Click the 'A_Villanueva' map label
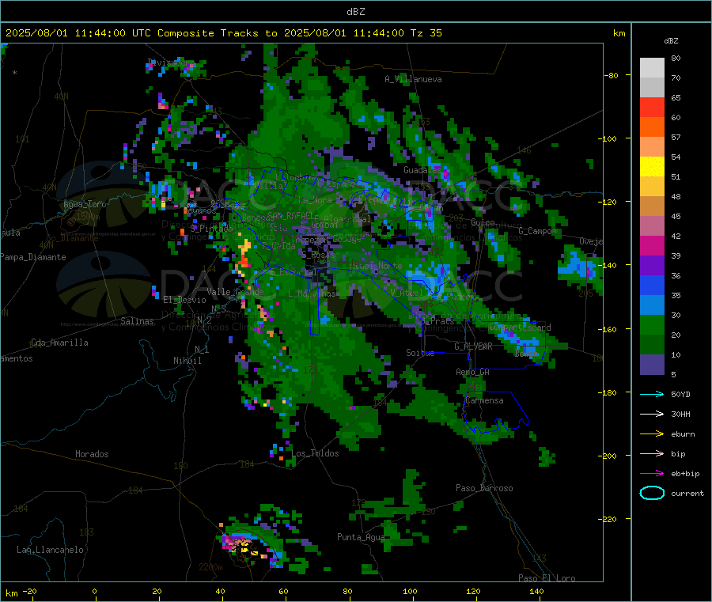Image resolution: width=712 pixels, height=602 pixels. point(413,79)
